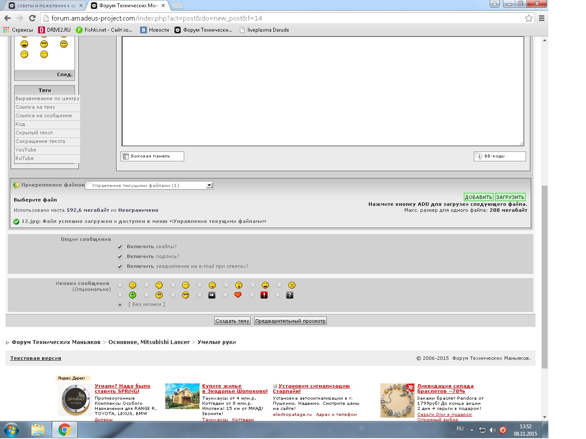
Task: Click the 'Создать тему' button
Action: pos(232,321)
